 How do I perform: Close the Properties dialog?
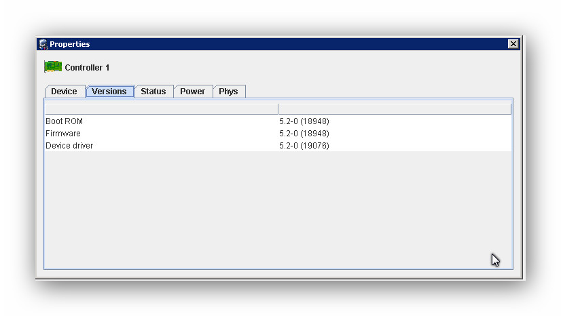click(x=513, y=44)
